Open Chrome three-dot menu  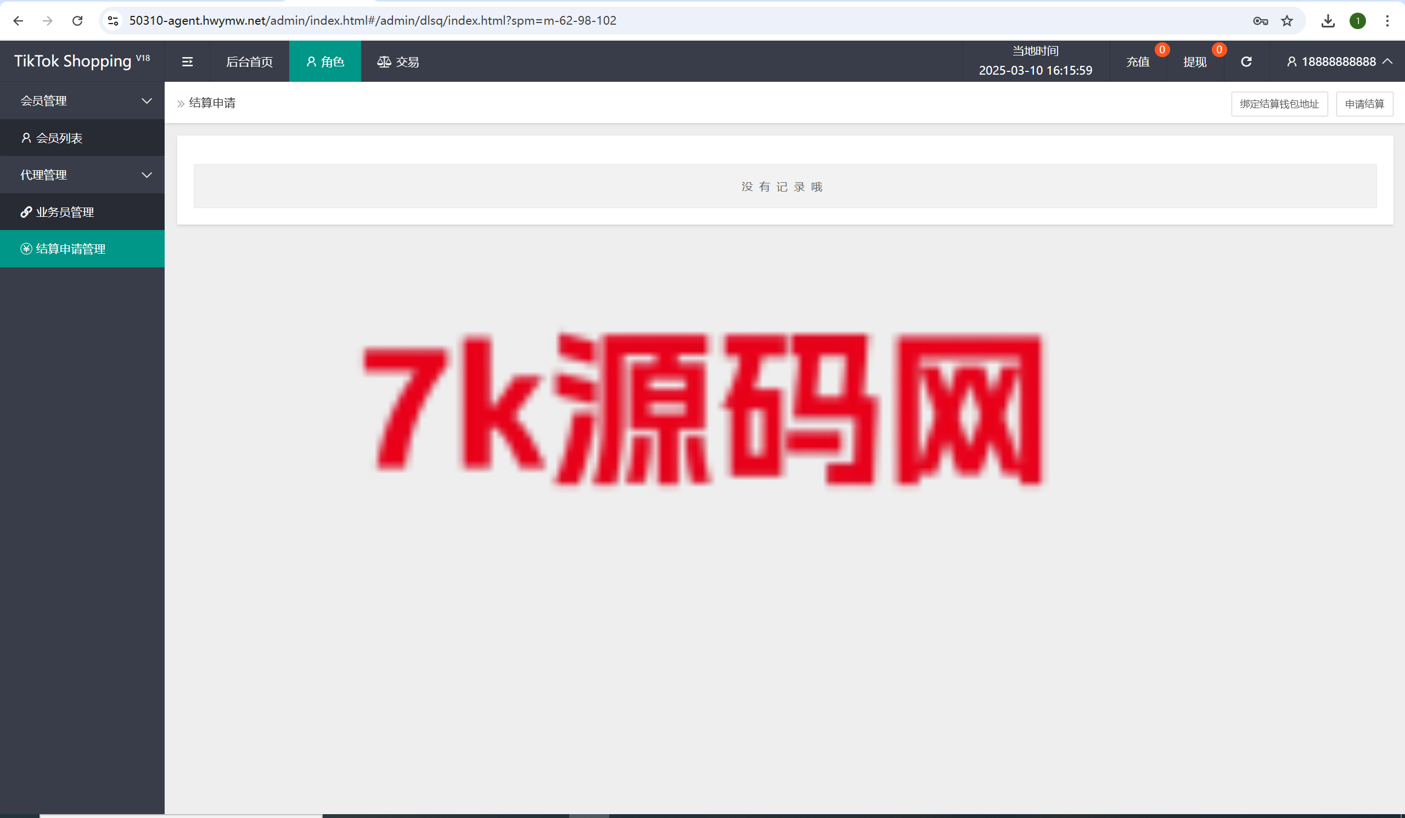(x=1387, y=21)
